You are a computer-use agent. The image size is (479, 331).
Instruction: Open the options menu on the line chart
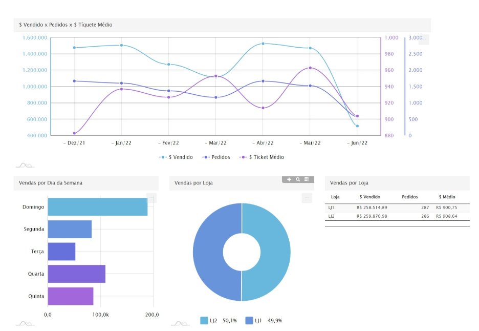[423, 40]
